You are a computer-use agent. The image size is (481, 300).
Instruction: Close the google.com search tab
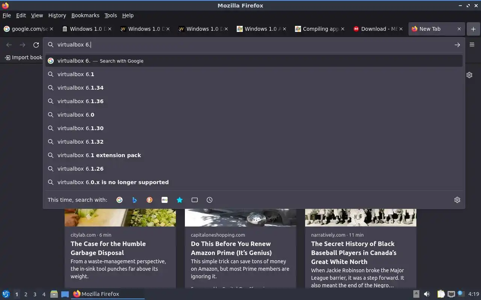tap(51, 29)
